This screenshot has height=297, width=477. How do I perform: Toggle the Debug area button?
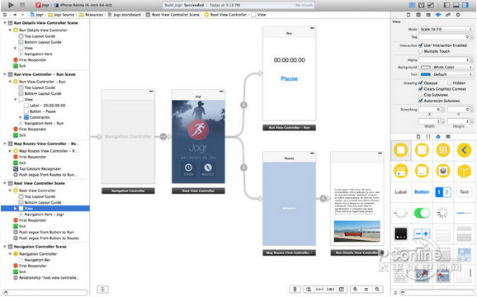click(x=456, y=5)
